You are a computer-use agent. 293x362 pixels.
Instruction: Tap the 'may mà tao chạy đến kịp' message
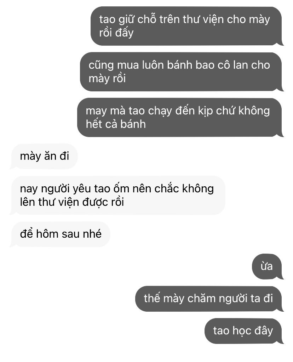(x=179, y=118)
